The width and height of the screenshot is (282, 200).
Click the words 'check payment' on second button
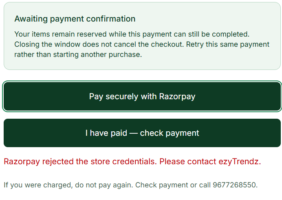pyautogui.click(x=170, y=133)
